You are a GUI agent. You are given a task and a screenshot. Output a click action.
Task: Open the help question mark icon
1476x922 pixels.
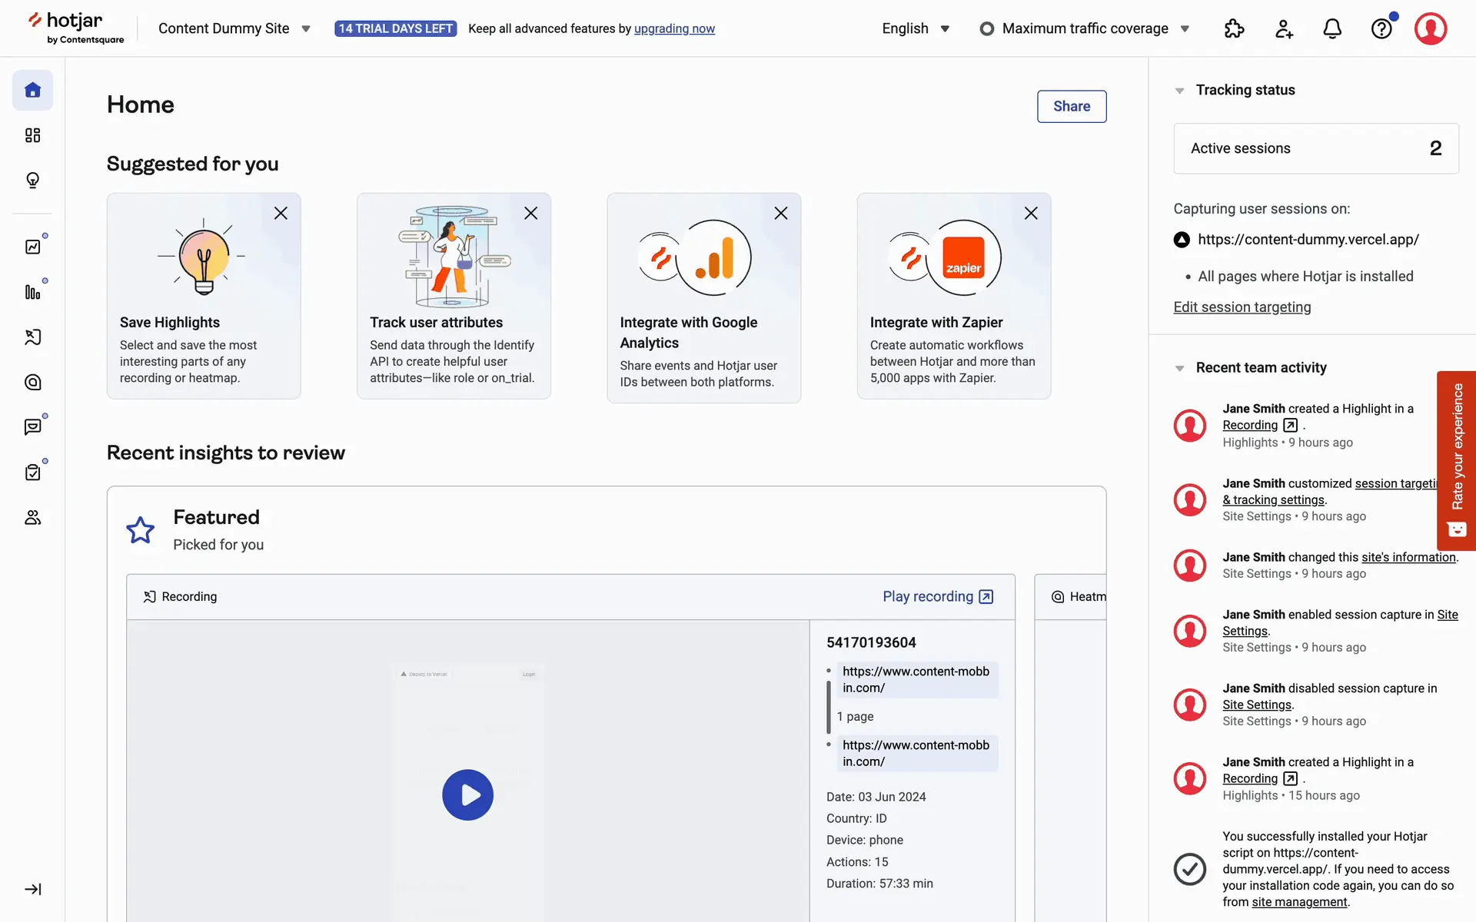pyautogui.click(x=1381, y=29)
